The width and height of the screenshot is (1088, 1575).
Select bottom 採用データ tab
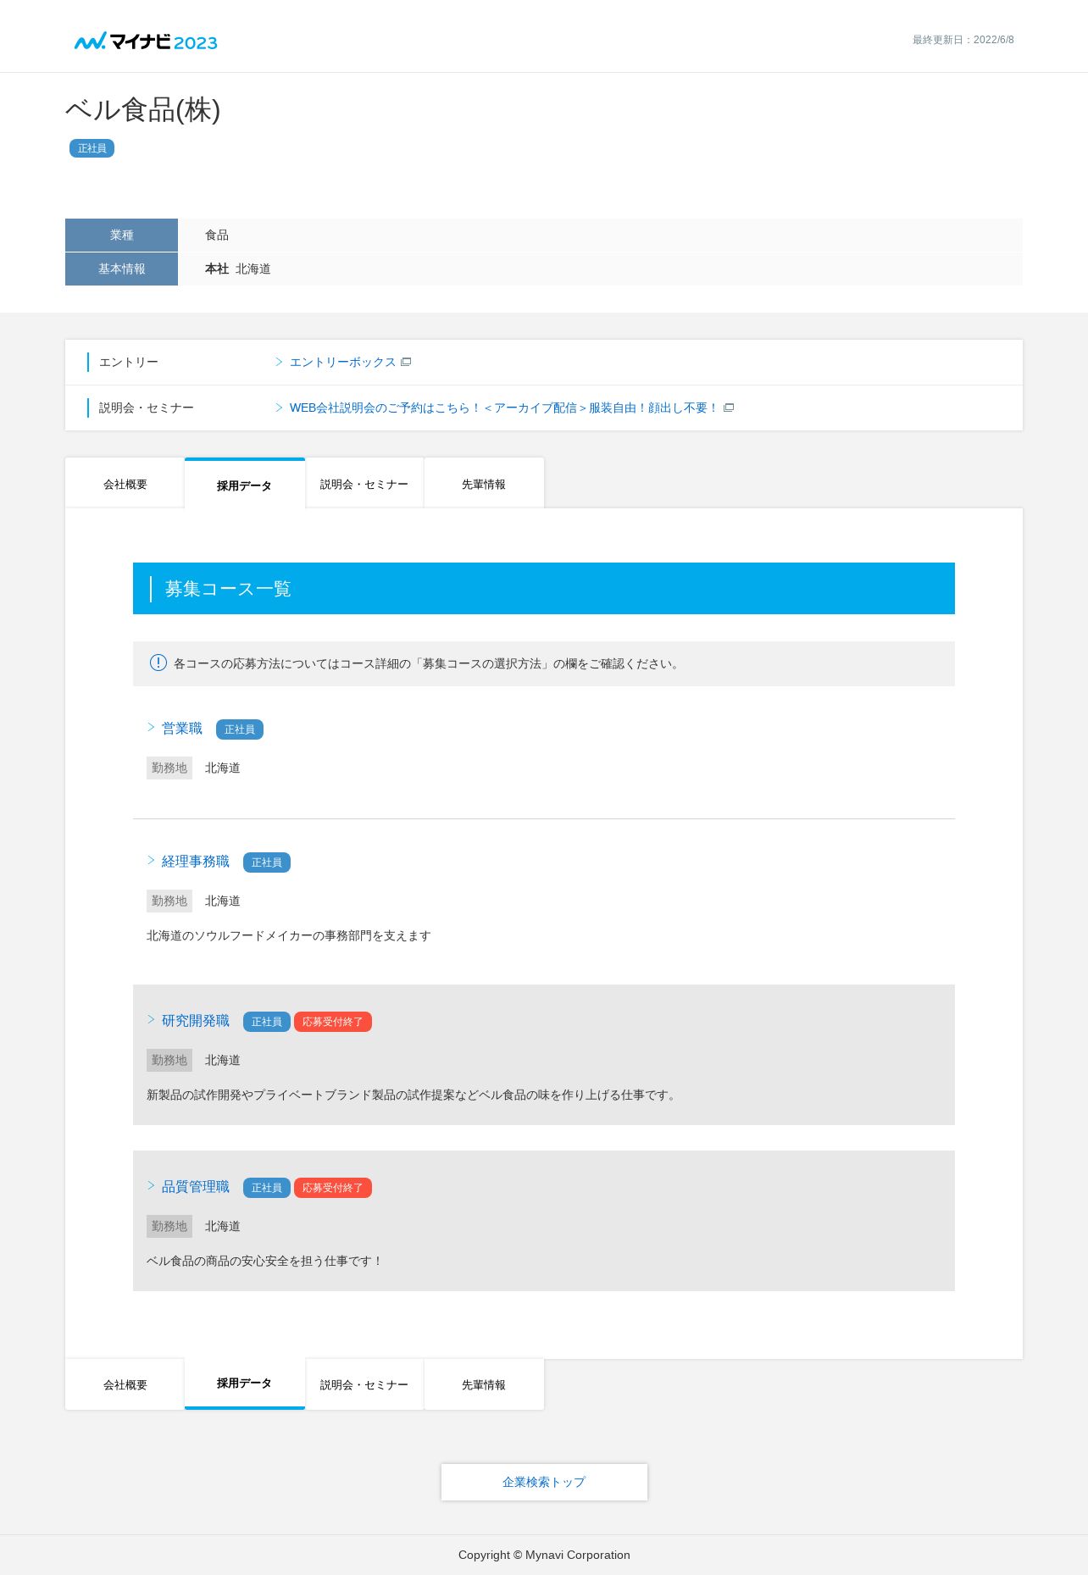(x=244, y=1384)
